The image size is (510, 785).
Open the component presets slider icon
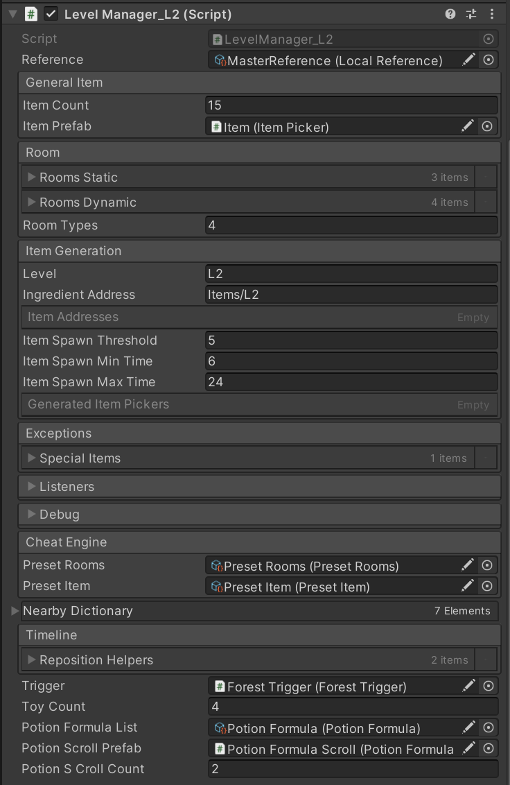pyautogui.click(x=471, y=14)
